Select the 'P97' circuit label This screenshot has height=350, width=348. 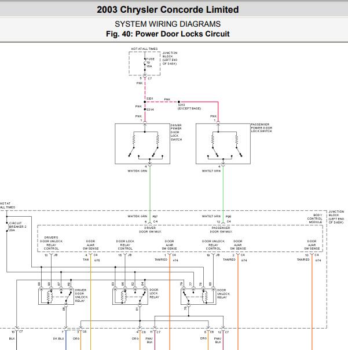(155, 217)
